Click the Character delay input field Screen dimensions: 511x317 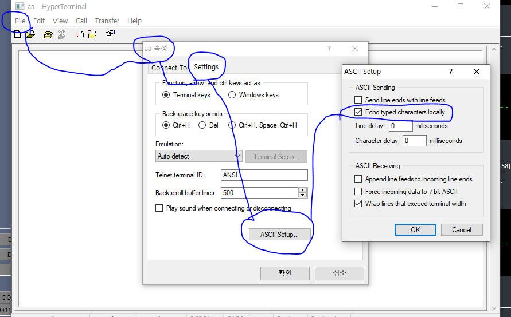pos(414,141)
